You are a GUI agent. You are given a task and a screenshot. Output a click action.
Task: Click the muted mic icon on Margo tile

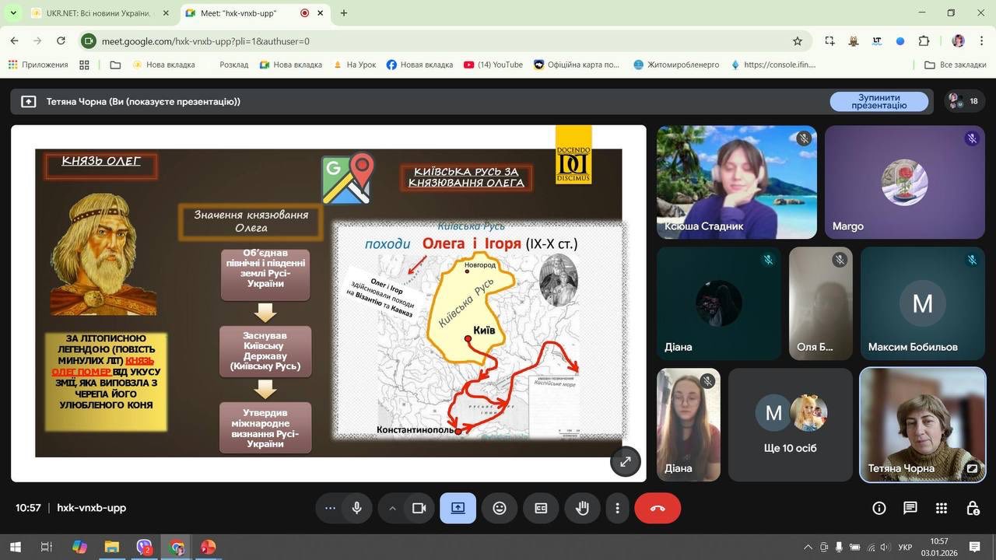tap(972, 138)
